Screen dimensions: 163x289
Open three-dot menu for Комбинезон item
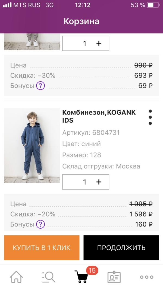(150, 117)
